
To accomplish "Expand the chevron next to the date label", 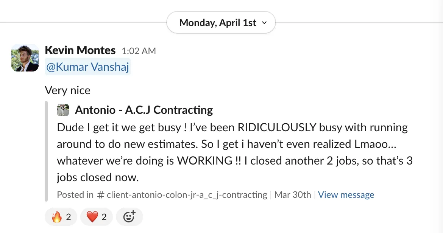I will pos(264,23).
